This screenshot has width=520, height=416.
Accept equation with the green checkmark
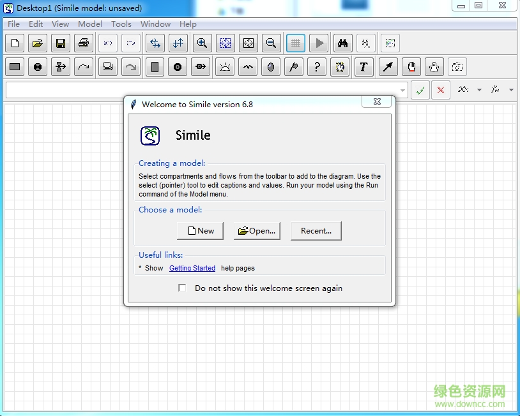pos(420,90)
